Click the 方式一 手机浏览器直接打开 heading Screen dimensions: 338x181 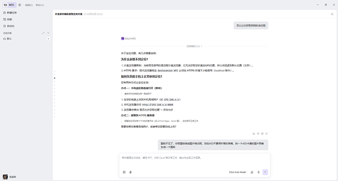pos(142,88)
